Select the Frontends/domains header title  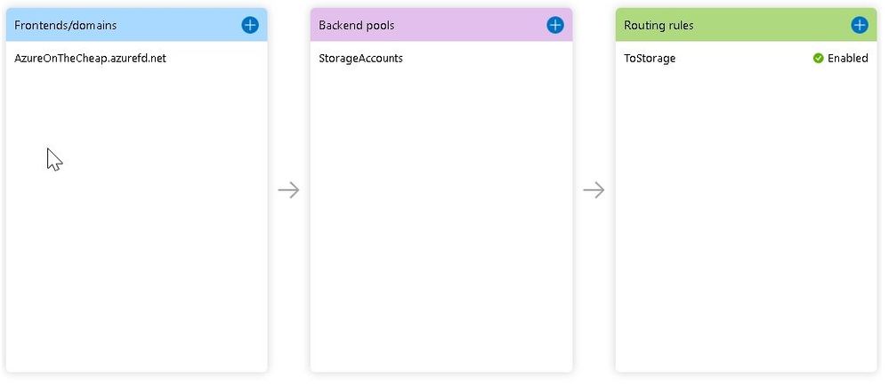pyautogui.click(x=65, y=25)
